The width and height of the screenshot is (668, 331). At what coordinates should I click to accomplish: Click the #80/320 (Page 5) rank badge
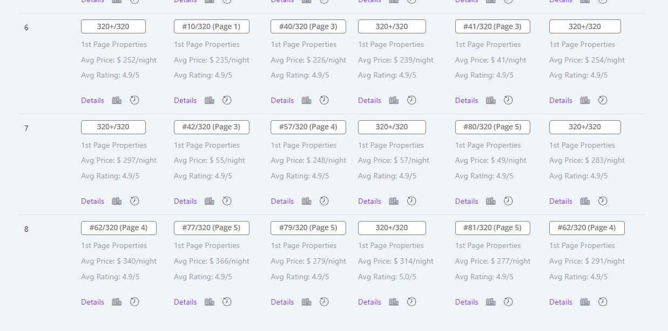(492, 127)
